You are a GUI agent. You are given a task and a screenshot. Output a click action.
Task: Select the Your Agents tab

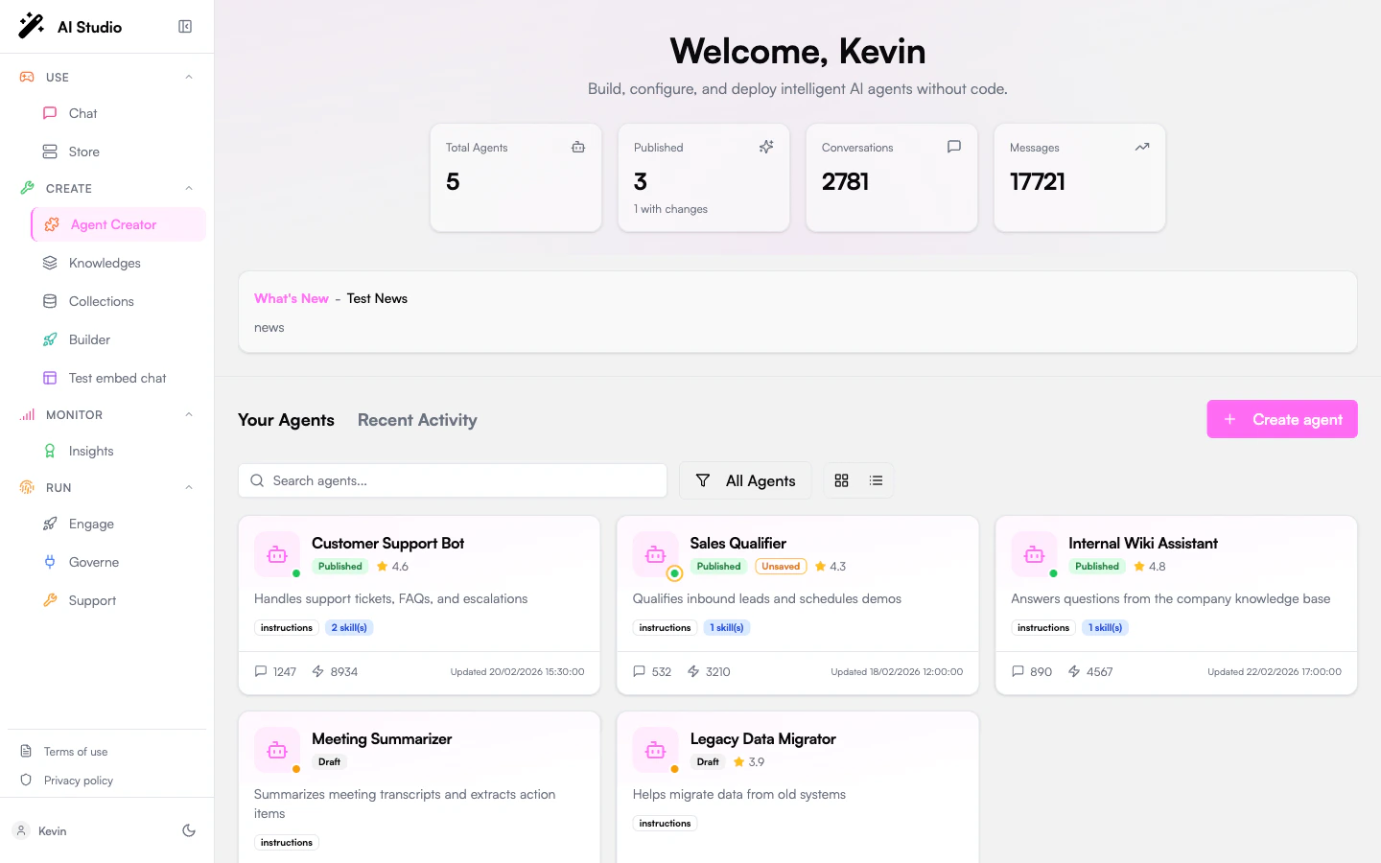pyautogui.click(x=286, y=420)
